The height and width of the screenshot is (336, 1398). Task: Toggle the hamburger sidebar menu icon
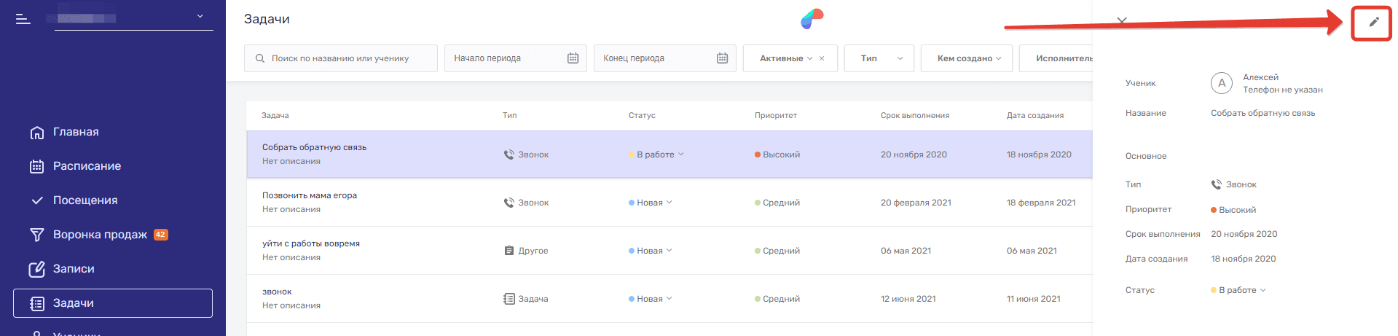coord(23,19)
